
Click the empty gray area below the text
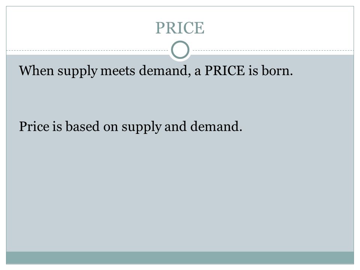click(x=180, y=193)
